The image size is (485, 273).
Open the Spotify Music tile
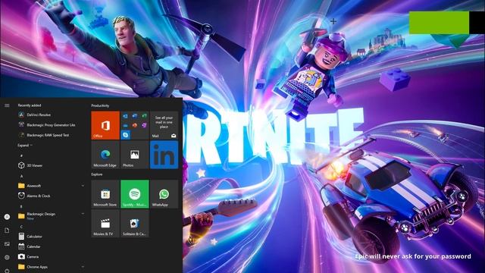pyautogui.click(x=135, y=194)
